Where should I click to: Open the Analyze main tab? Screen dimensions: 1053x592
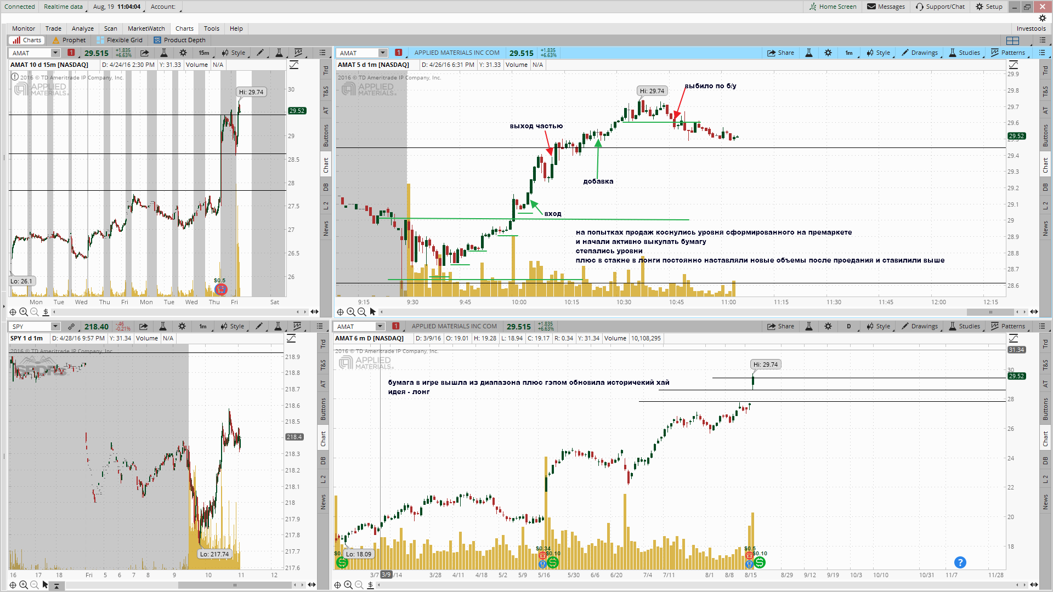click(83, 29)
